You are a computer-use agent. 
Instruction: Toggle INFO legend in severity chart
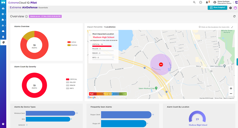[x=70, y=88]
